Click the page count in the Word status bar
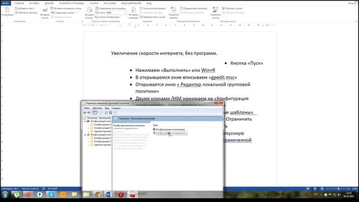359x202 pixels. tap(10, 189)
